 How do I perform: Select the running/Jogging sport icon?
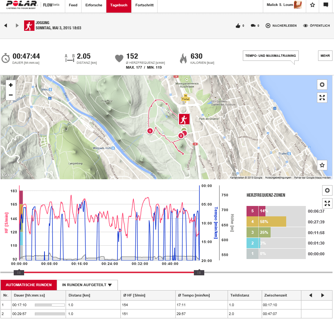pos(29,26)
